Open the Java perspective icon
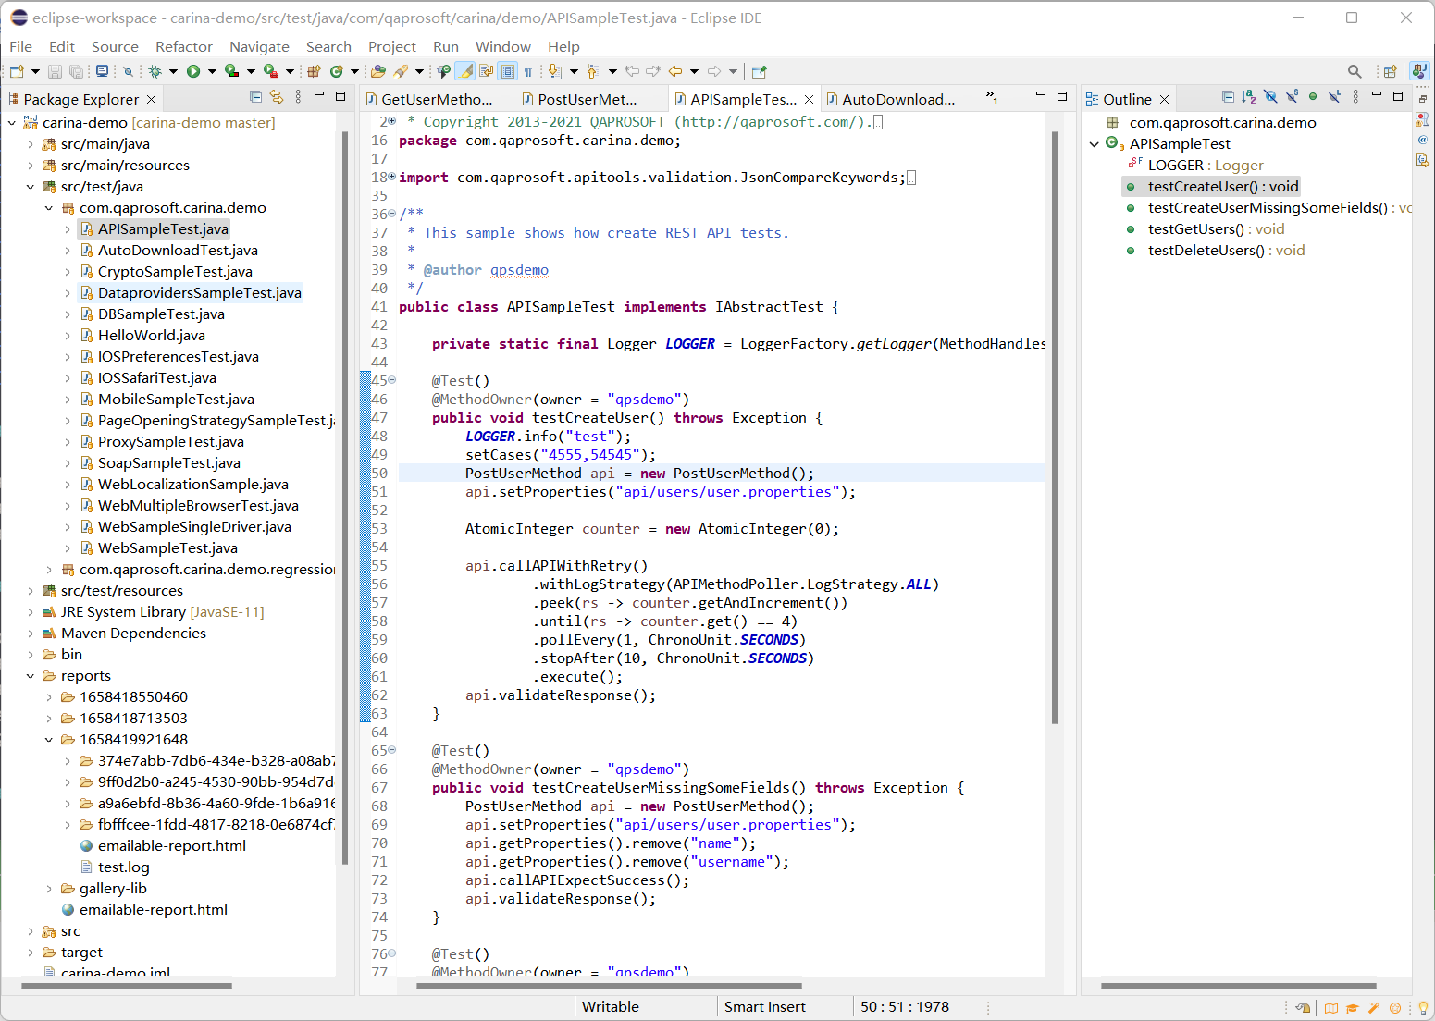This screenshot has width=1435, height=1021. (1418, 71)
